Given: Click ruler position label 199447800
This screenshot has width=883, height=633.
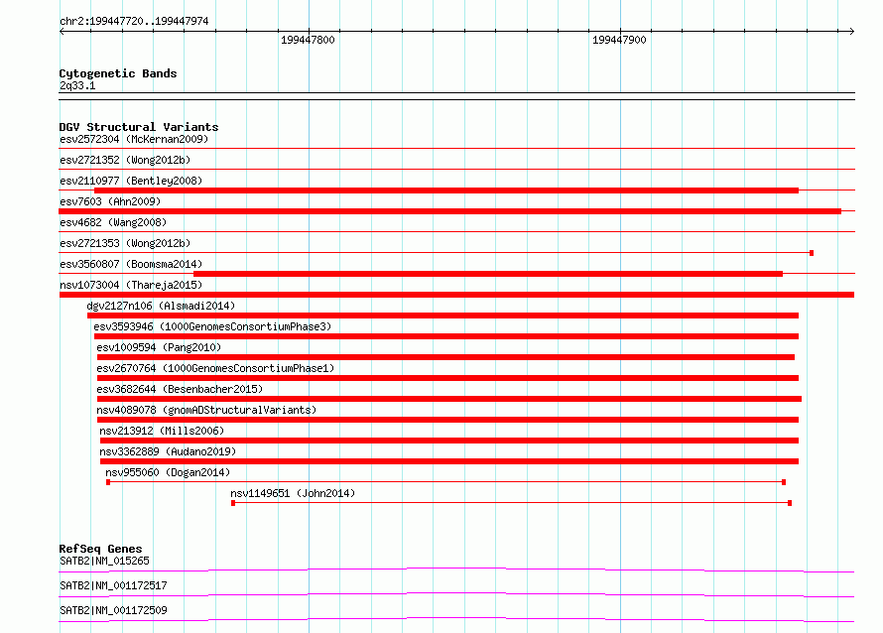Looking at the screenshot, I should click(308, 40).
